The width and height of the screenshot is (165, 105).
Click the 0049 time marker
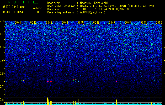pos(143,23)
